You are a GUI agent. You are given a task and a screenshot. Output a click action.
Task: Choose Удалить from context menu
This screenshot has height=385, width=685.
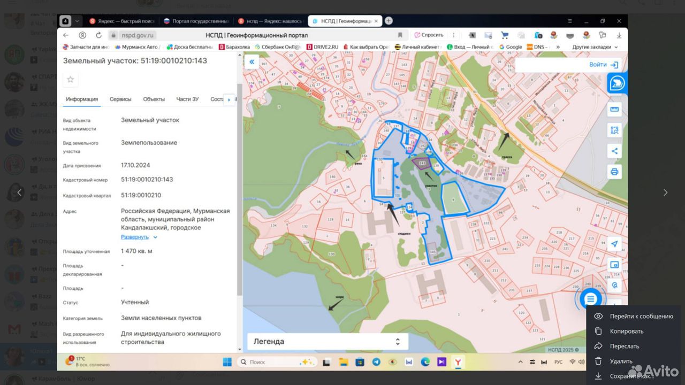(x=634, y=361)
